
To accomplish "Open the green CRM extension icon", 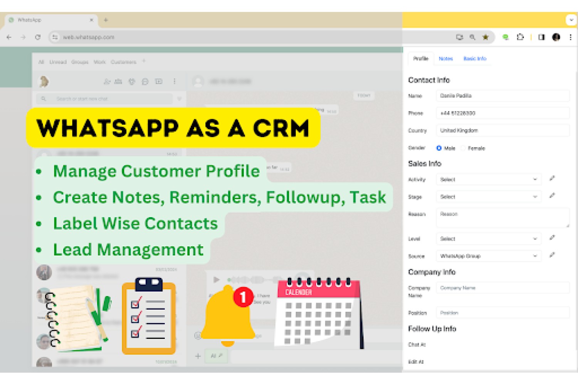I will [506, 37].
